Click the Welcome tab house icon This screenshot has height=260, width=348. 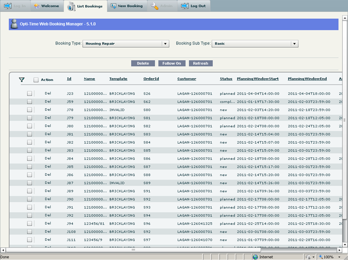pos(37,6)
